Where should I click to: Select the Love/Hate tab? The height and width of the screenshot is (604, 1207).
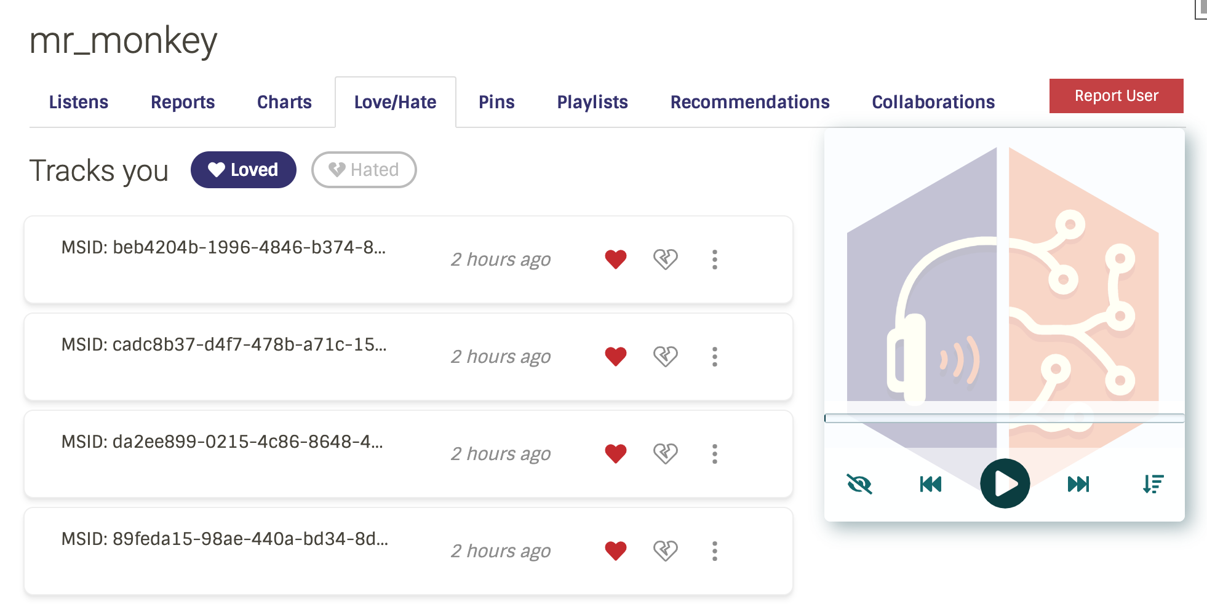point(396,102)
